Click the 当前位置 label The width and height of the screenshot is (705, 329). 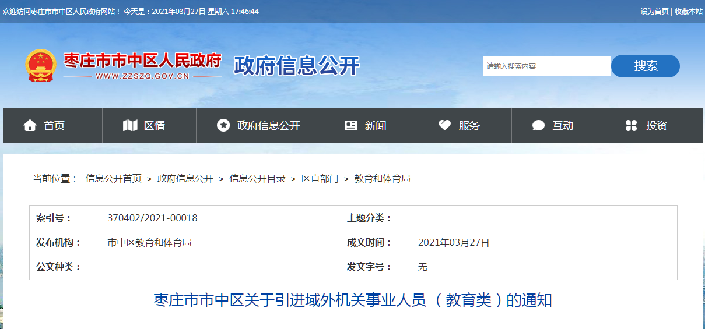pyautogui.click(x=55, y=179)
